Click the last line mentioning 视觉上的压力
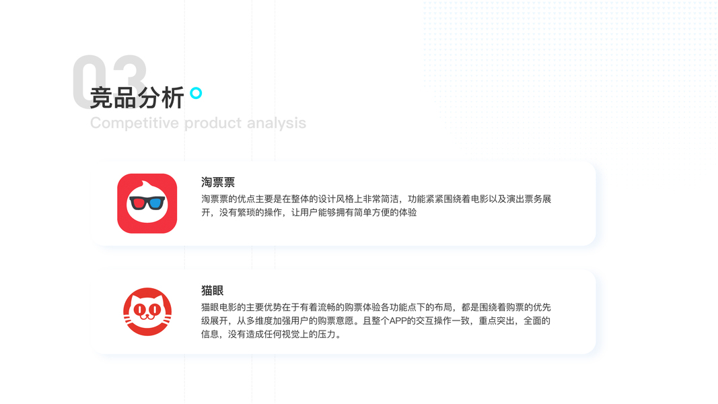This screenshot has height=404, width=718. click(x=272, y=335)
